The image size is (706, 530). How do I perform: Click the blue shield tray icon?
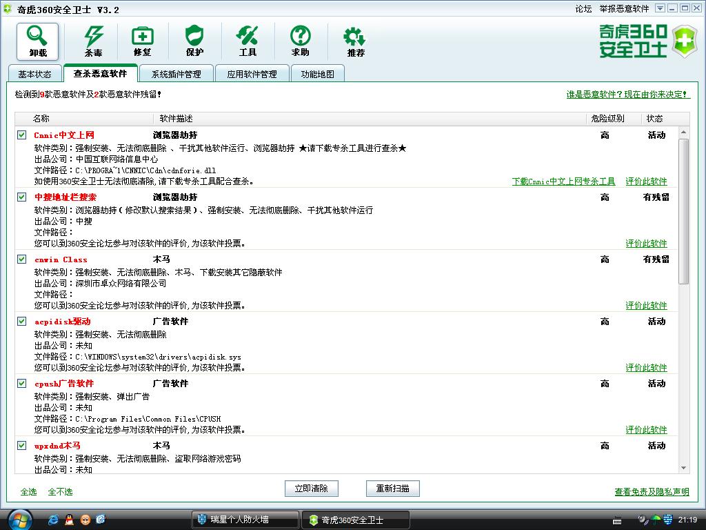(667, 520)
